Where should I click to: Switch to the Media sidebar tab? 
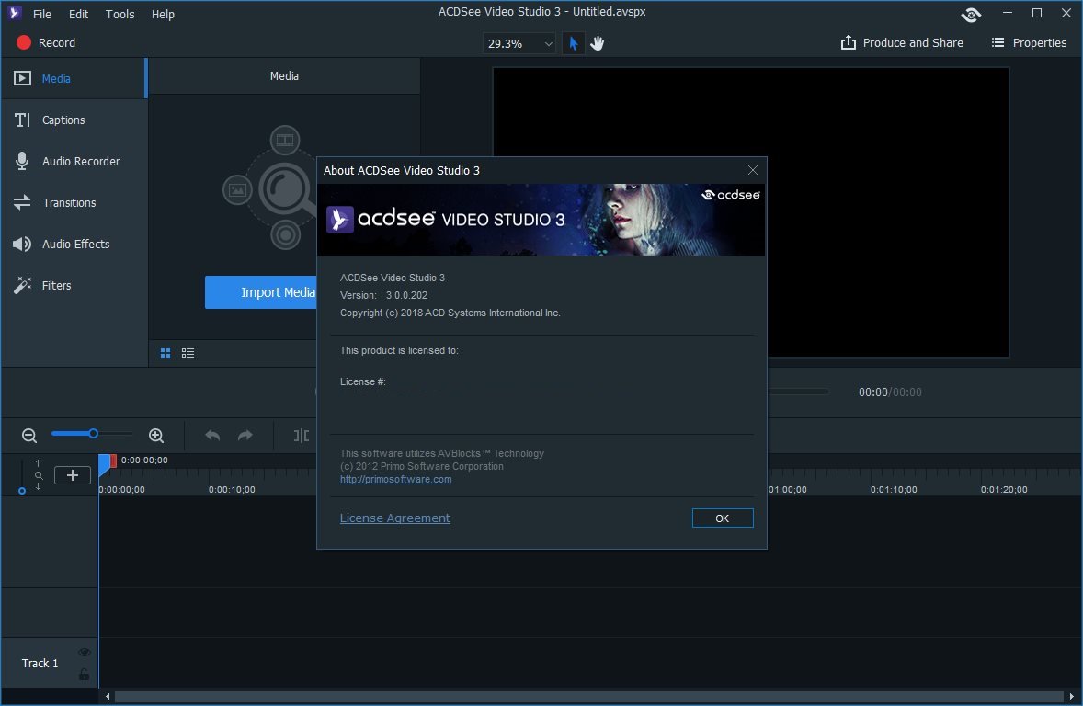[74, 79]
